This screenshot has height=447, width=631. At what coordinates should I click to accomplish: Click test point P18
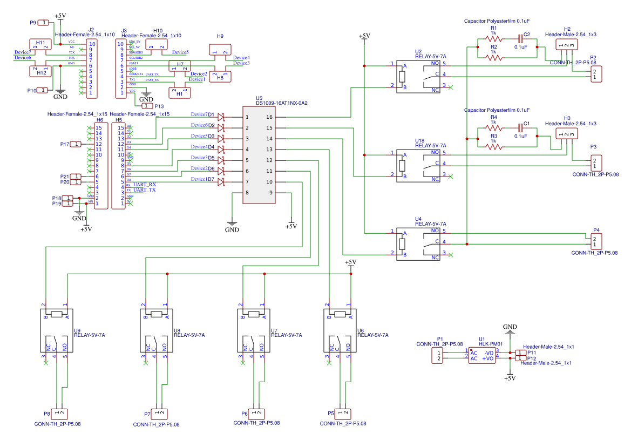point(67,198)
